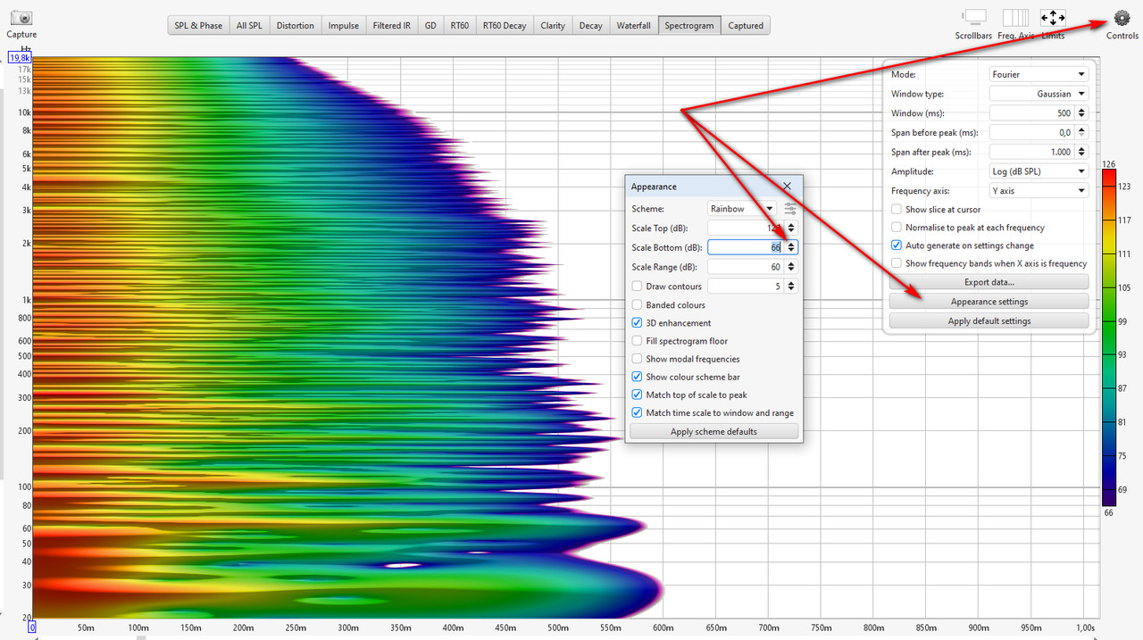
Task: Open the Controls gear icon
Action: pyautogui.click(x=1122, y=17)
